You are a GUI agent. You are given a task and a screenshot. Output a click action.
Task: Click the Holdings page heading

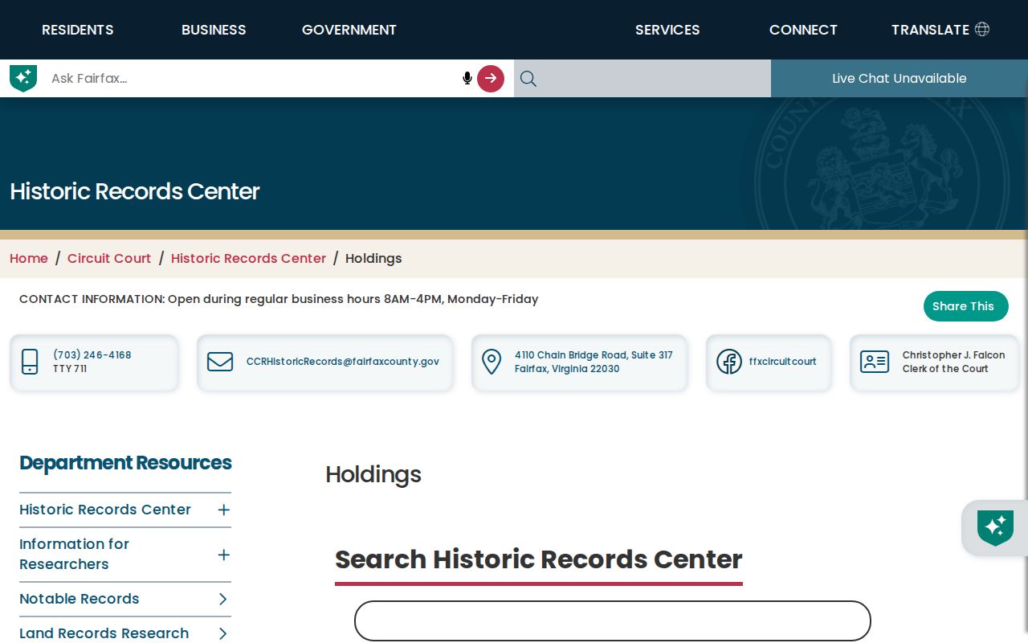click(x=373, y=474)
